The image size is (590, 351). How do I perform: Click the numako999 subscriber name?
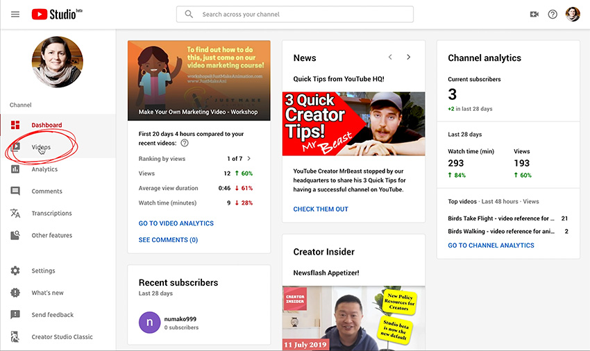180,319
